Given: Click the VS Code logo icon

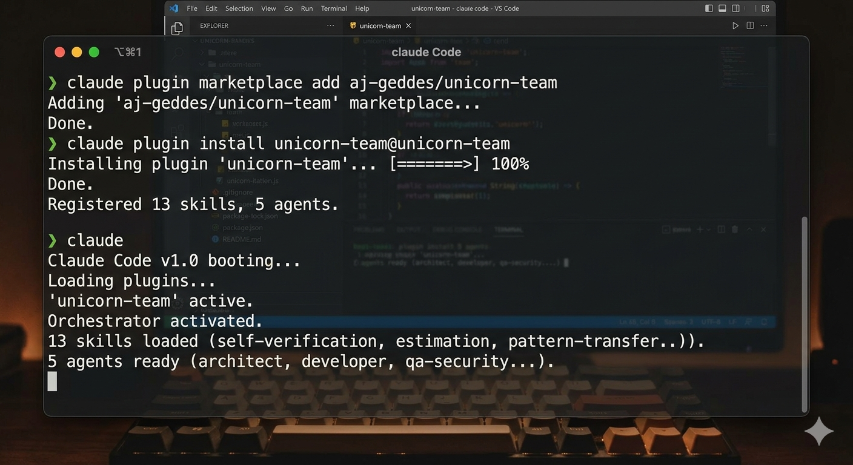Looking at the screenshot, I should pos(174,8).
